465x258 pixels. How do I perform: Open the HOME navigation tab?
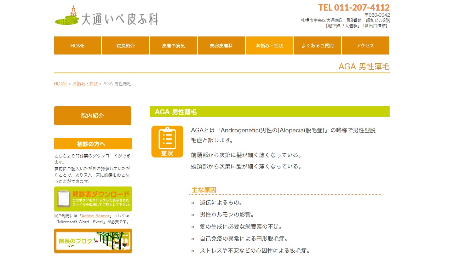[77, 46]
